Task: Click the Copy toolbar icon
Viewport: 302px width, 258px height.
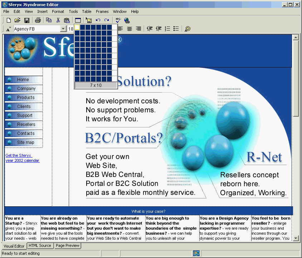Action: coord(49,20)
